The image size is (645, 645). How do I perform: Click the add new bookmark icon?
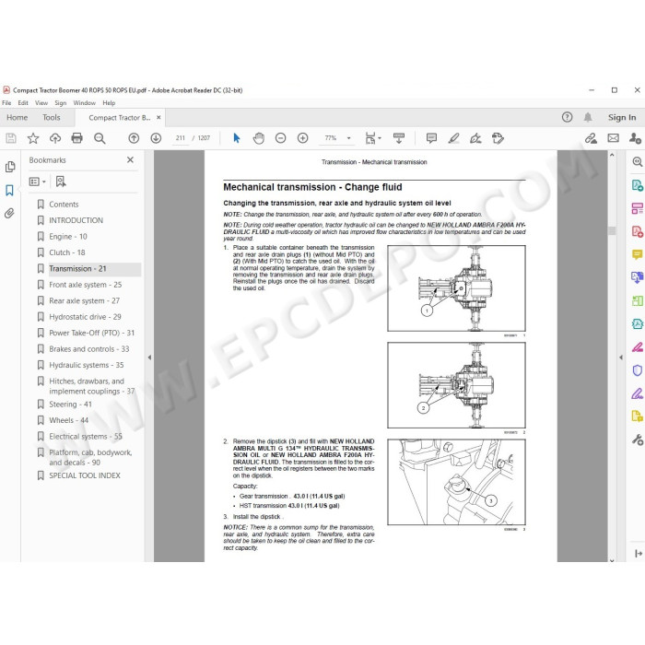[61, 182]
